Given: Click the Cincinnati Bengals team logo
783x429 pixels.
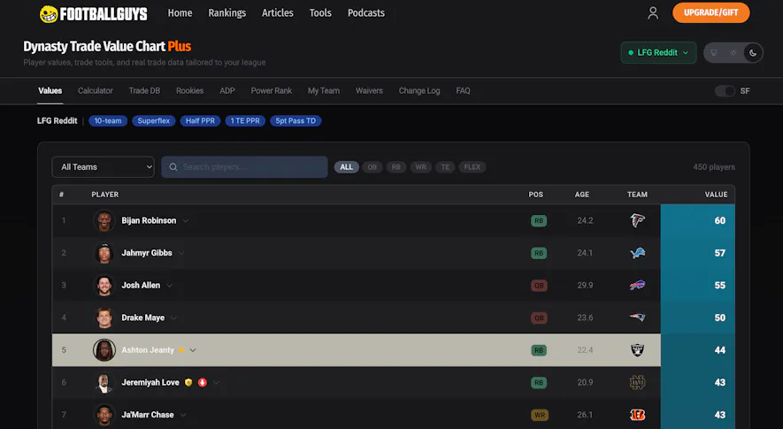Looking at the screenshot, I should tap(637, 415).
